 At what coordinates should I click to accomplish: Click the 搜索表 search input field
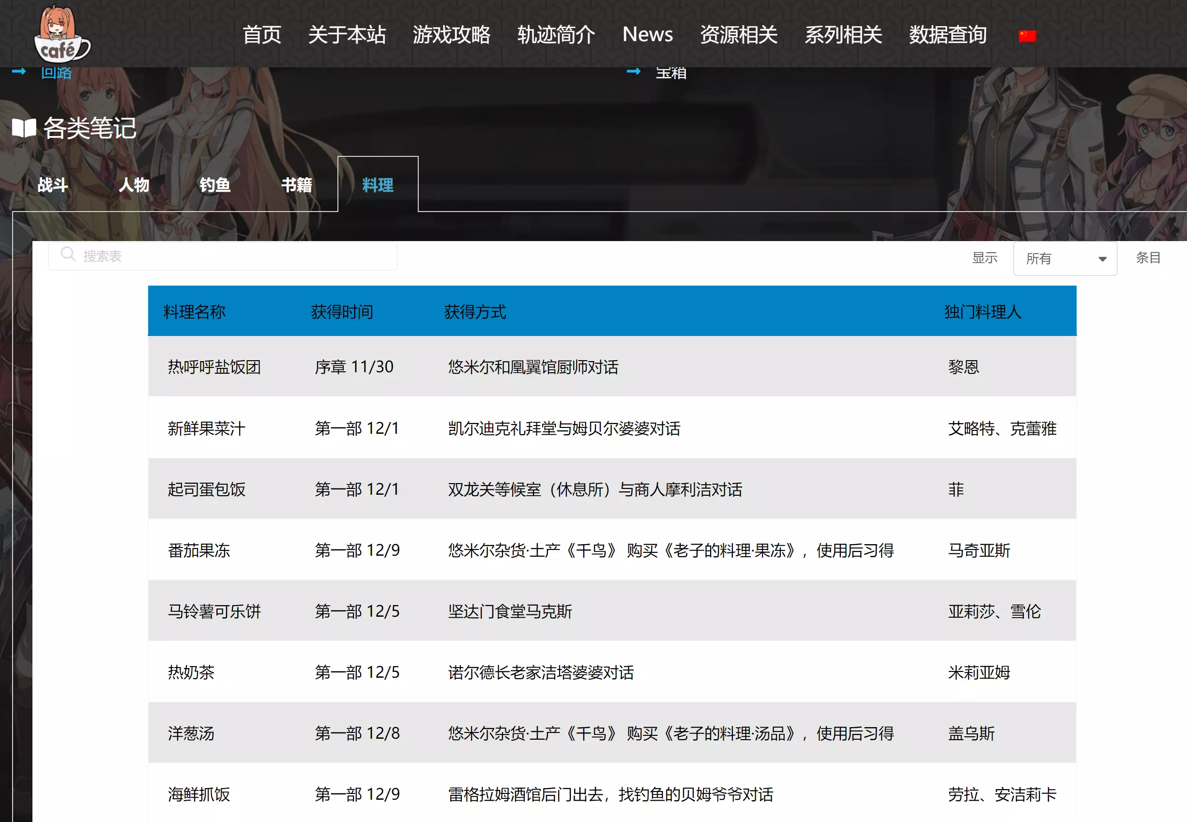click(x=232, y=256)
